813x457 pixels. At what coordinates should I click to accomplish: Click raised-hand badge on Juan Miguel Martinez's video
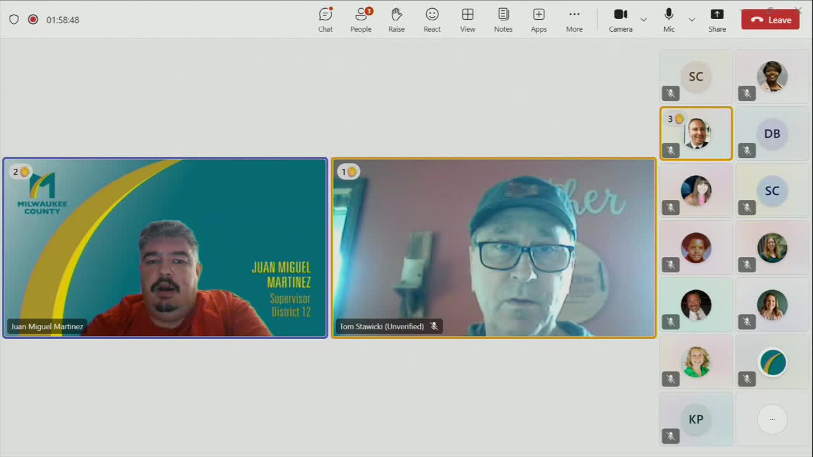pyautogui.click(x=22, y=171)
